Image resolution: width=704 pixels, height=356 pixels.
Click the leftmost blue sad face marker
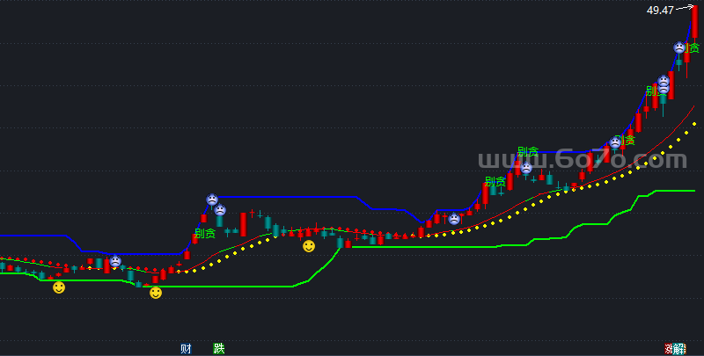tap(115, 261)
